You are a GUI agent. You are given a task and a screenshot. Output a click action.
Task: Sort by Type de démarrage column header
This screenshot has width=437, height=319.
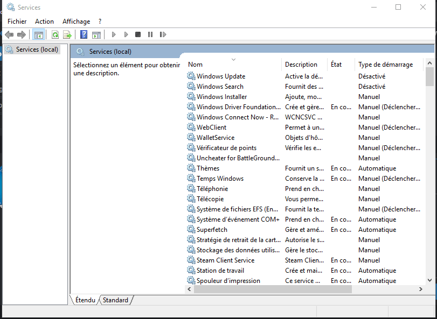click(x=389, y=65)
